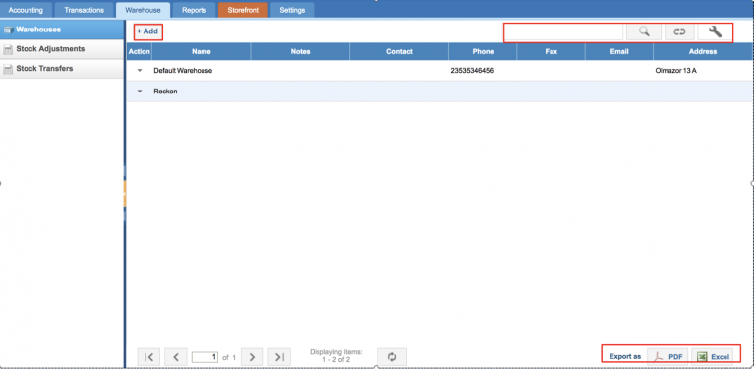Click the address Olmazor 13 A
The image size is (755, 370).
coord(676,70)
